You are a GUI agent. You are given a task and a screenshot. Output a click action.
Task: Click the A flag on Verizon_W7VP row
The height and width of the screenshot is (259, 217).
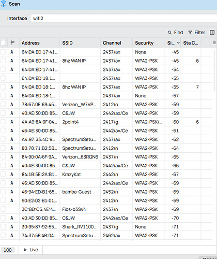click(x=12, y=105)
